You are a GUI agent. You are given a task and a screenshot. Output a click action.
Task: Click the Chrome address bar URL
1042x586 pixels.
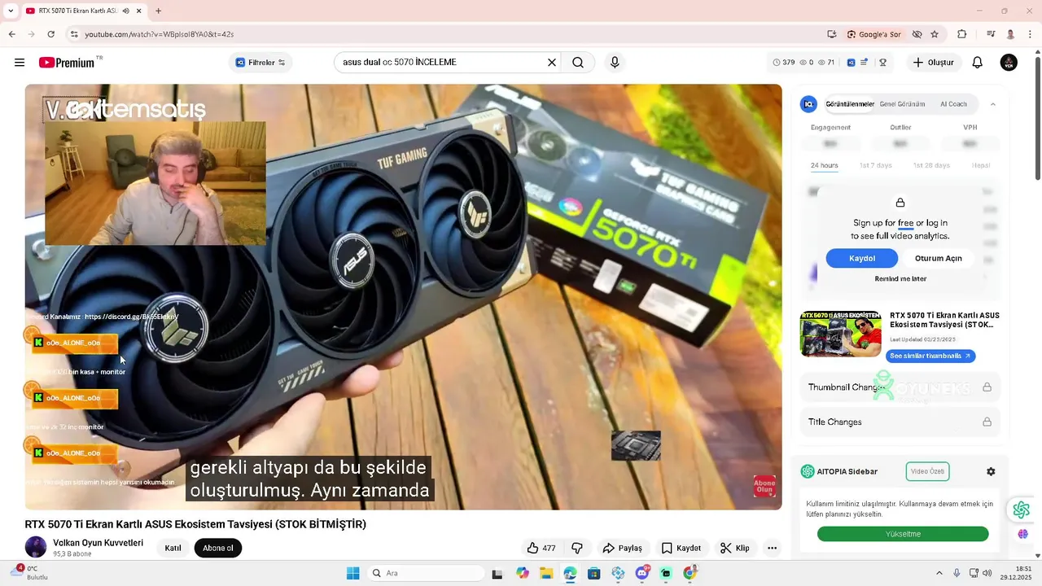pos(159,34)
